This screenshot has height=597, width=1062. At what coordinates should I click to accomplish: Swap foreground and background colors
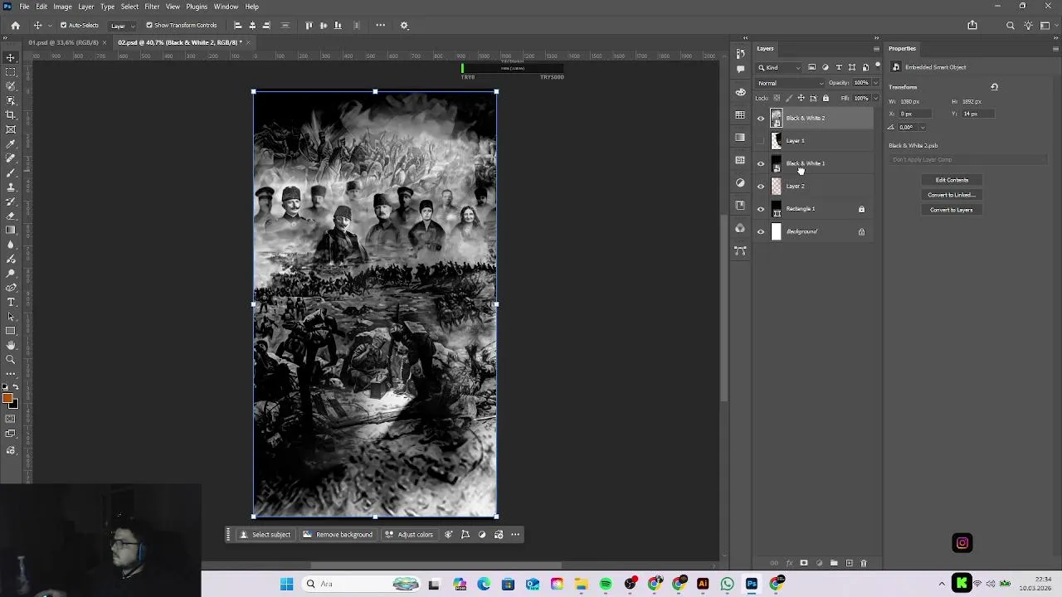15,388
